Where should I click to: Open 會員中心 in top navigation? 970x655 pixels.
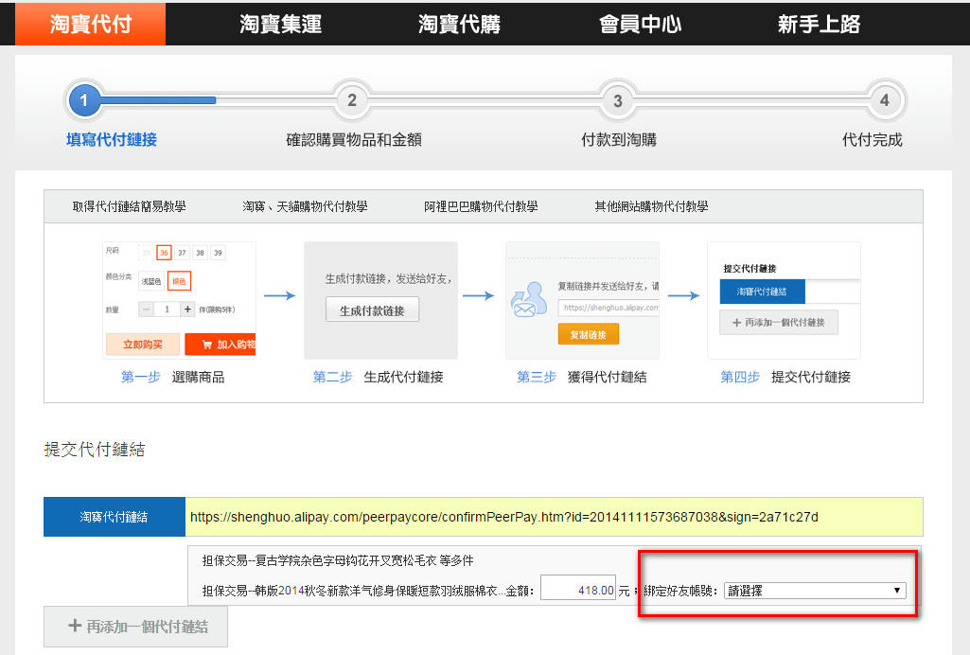[640, 24]
